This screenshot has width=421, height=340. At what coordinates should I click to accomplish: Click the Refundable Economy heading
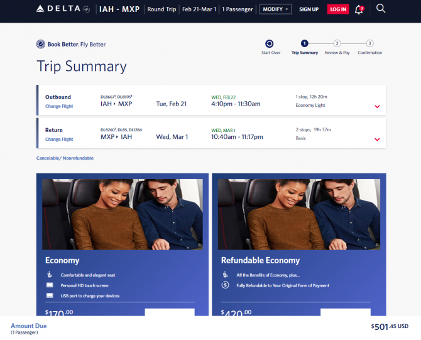pyautogui.click(x=260, y=261)
